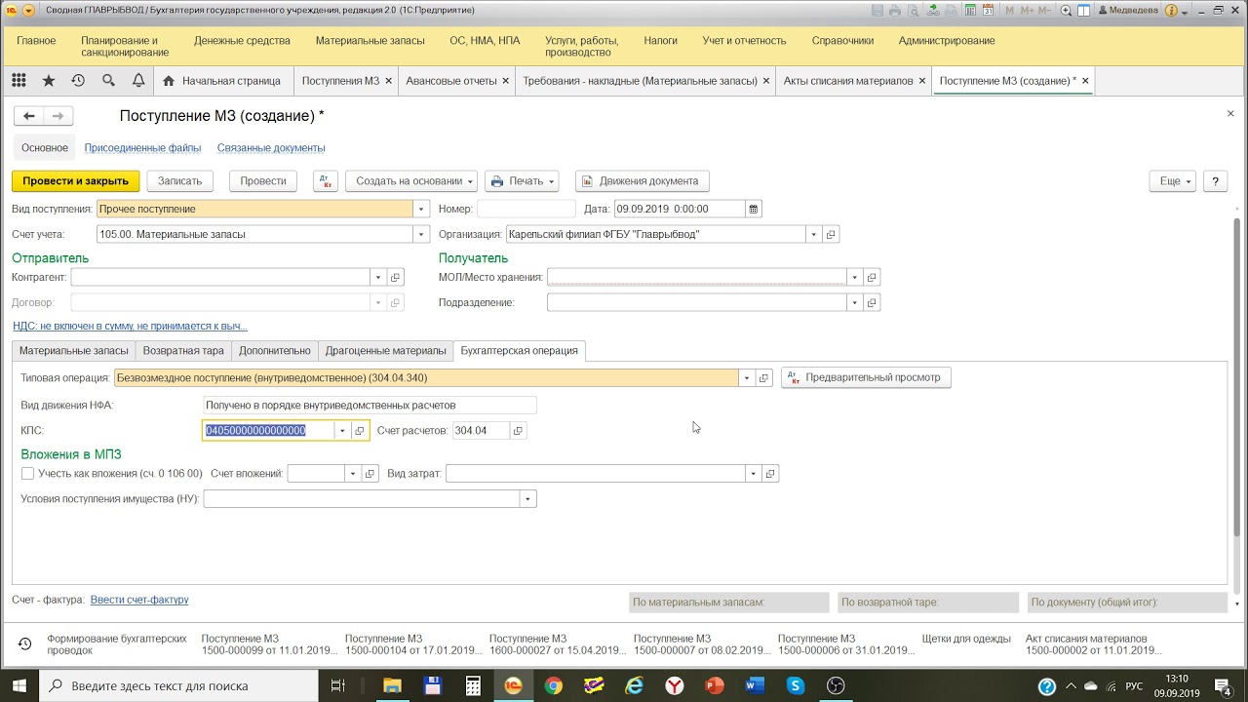1248x702 pixels.
Task: Show Дт/Кт postings icon button
Action: (x=326, y=181)
